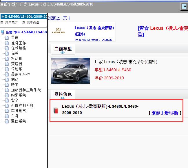This screenshot has width=188, height=168.
Task: Select 加热器和空调系统 in the tree
Action: (x=26, y=90)
